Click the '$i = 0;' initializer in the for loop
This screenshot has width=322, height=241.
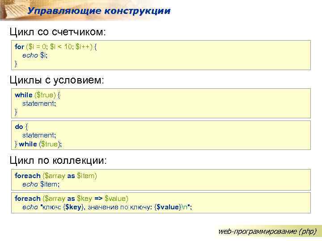(38, 47)
